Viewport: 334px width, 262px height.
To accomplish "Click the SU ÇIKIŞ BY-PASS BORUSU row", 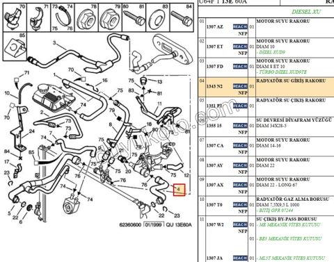I will point(267,239).
